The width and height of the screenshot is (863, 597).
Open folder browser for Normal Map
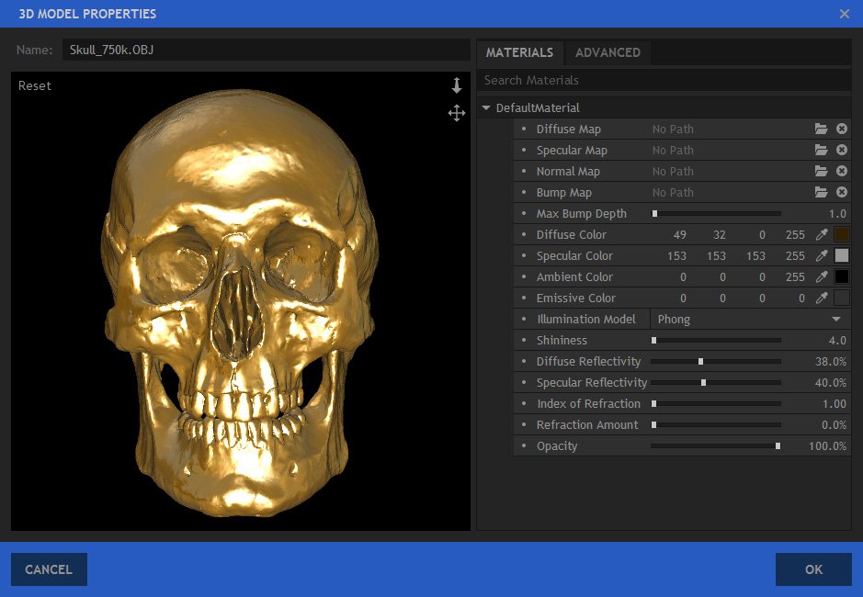821,172
